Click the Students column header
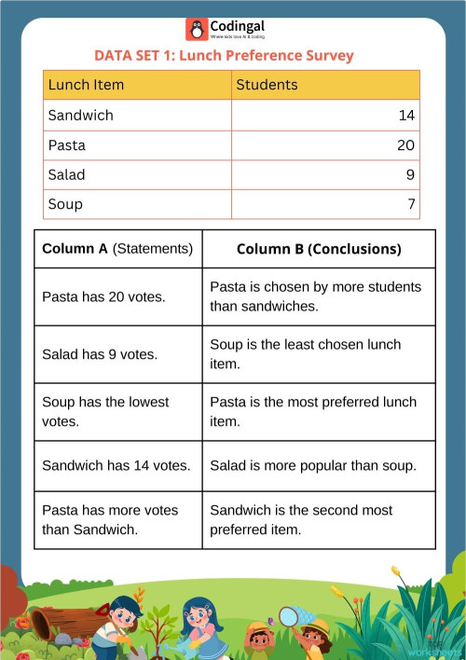This screenshot has height=660, width=466. (325, 85)
